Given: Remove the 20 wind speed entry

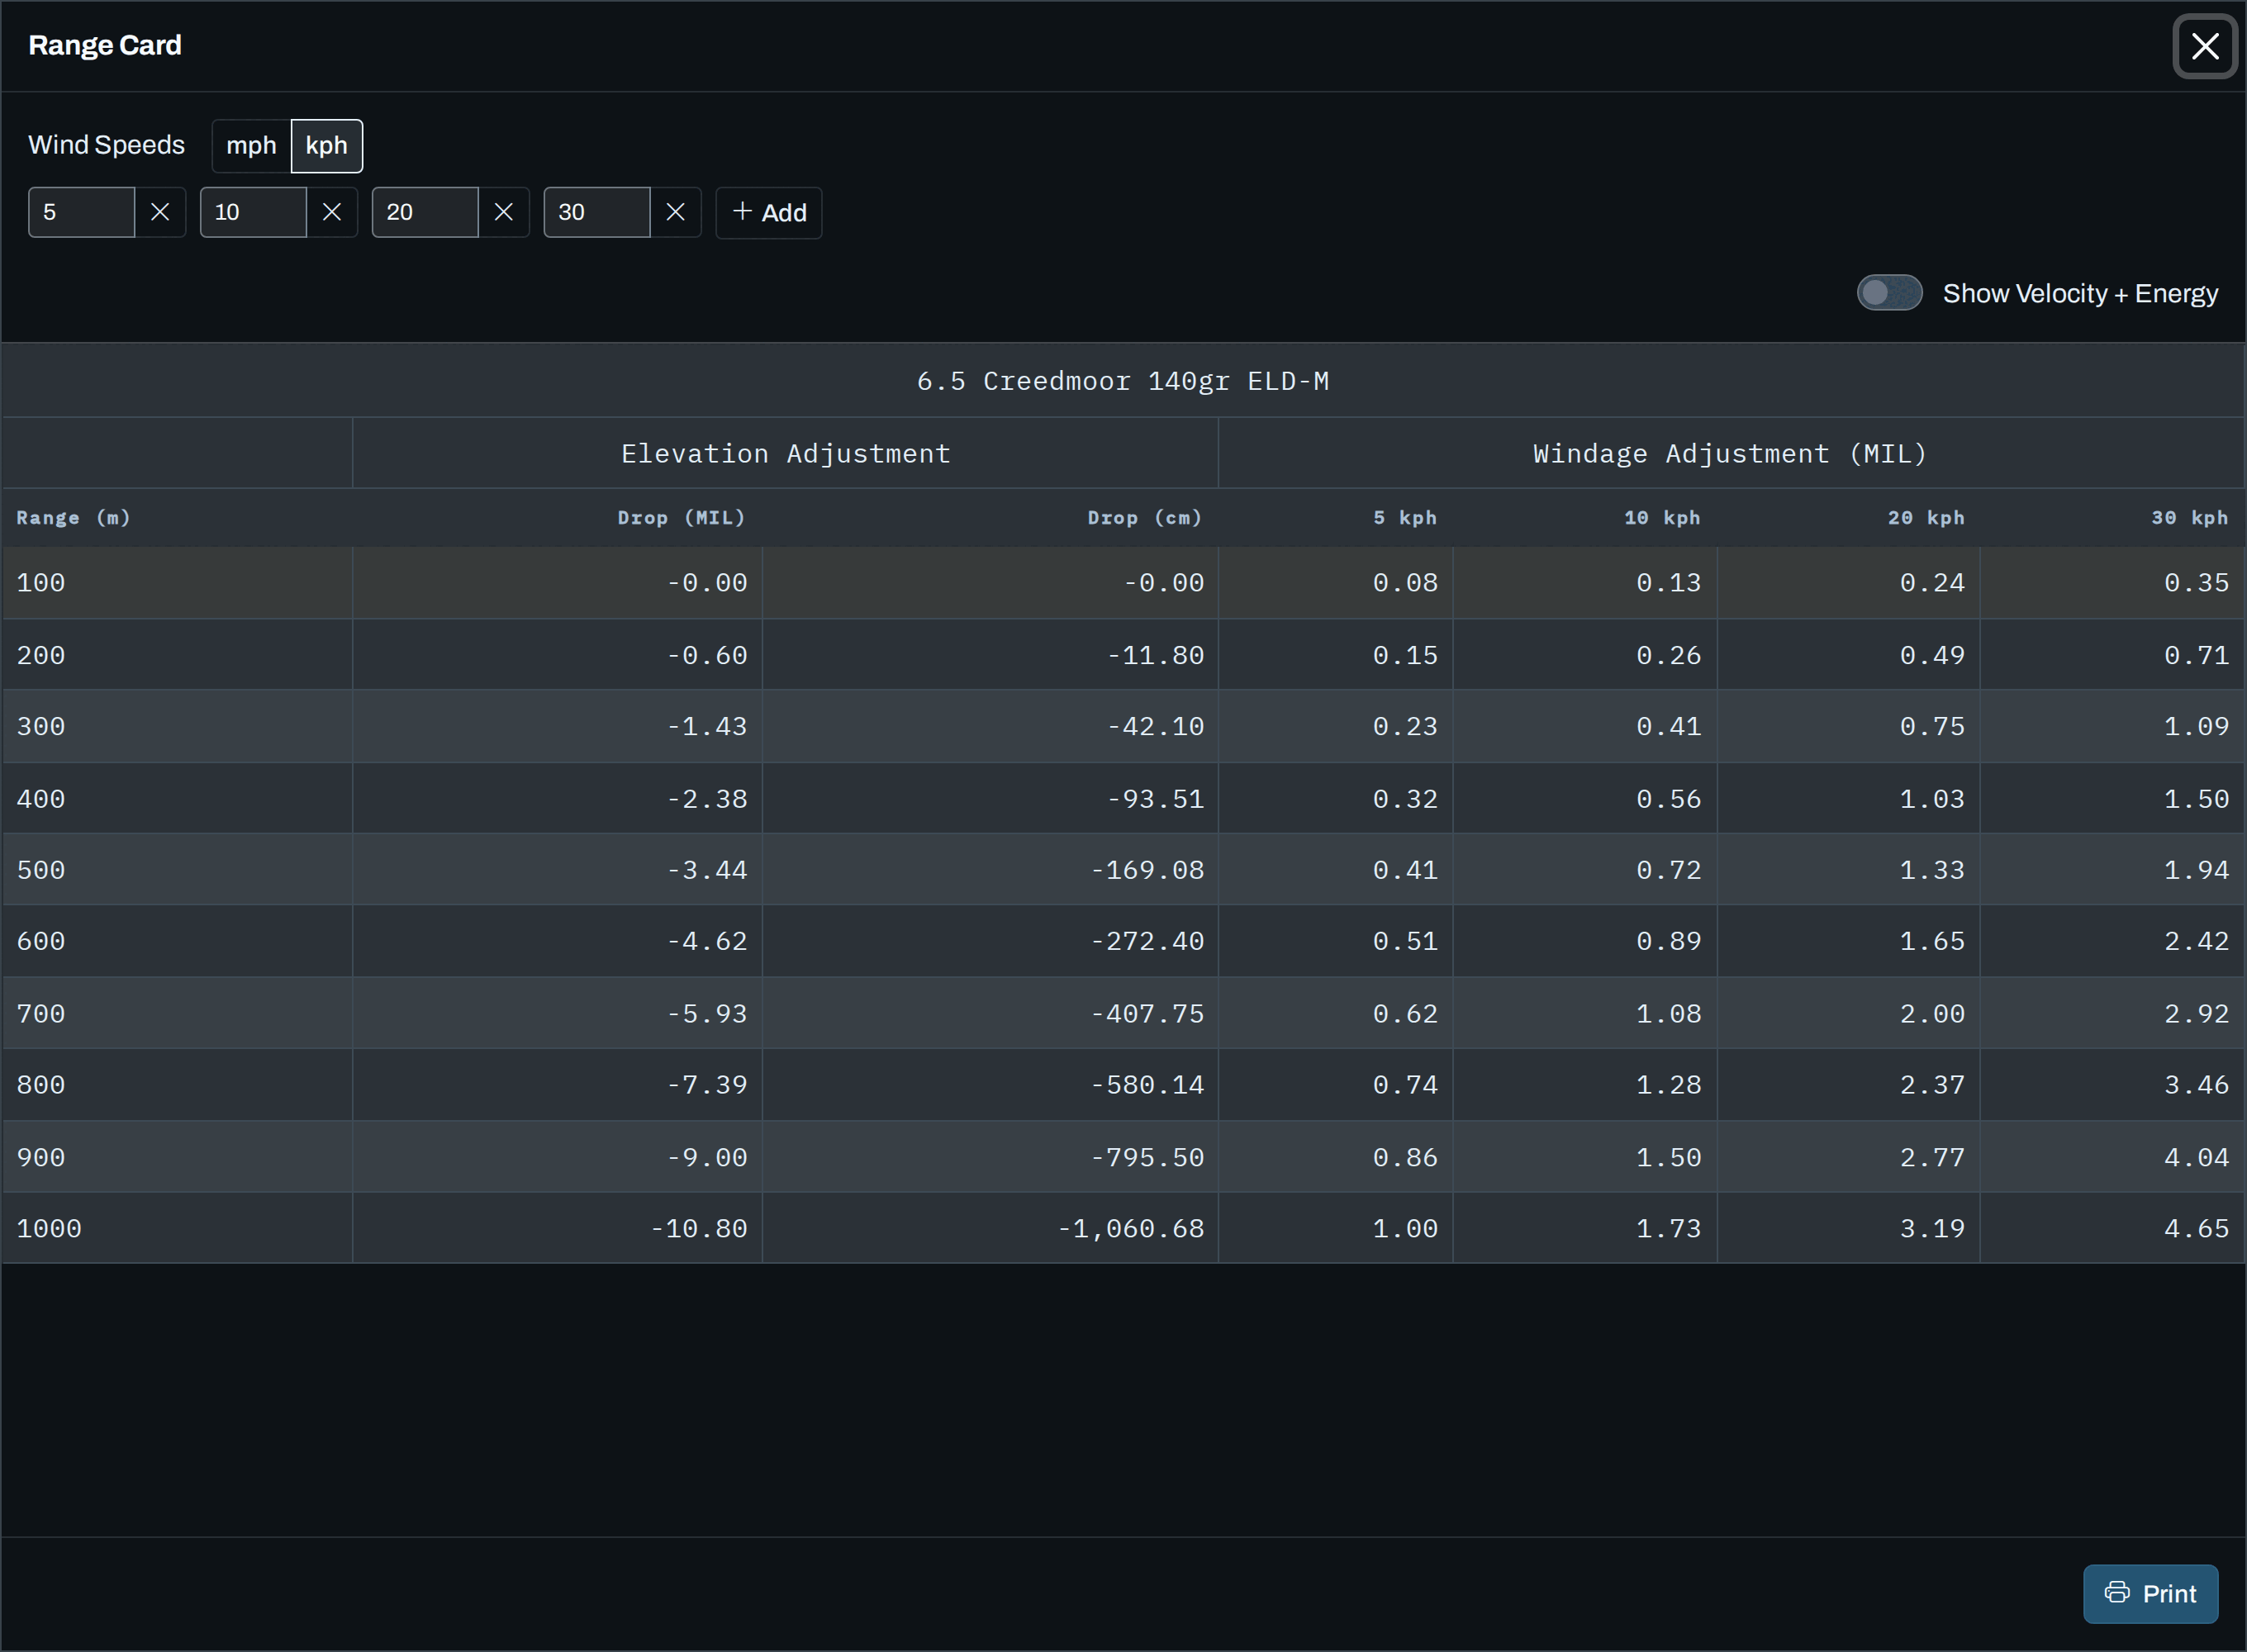Looking at the screenshot, I should [x=504, y=212].
